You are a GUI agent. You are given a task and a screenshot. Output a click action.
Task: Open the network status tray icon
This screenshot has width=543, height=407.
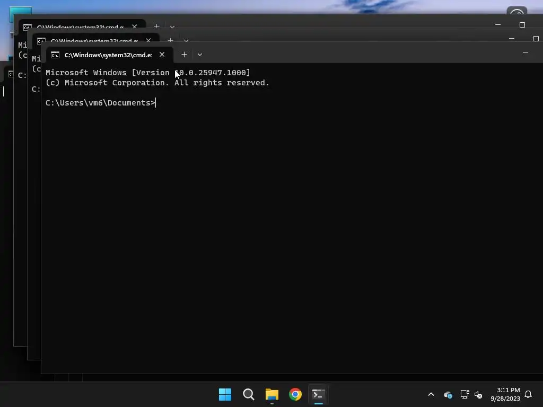point(465,394)
